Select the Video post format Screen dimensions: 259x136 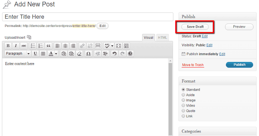(x=183, y=106)
